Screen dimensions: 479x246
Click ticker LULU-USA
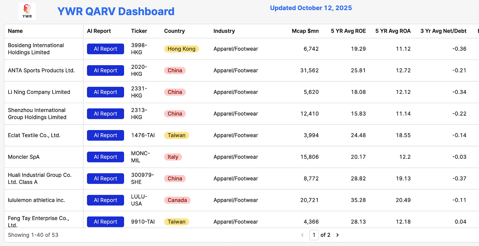point(139,200)
